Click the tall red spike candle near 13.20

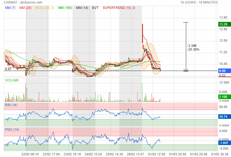point(142,34)
